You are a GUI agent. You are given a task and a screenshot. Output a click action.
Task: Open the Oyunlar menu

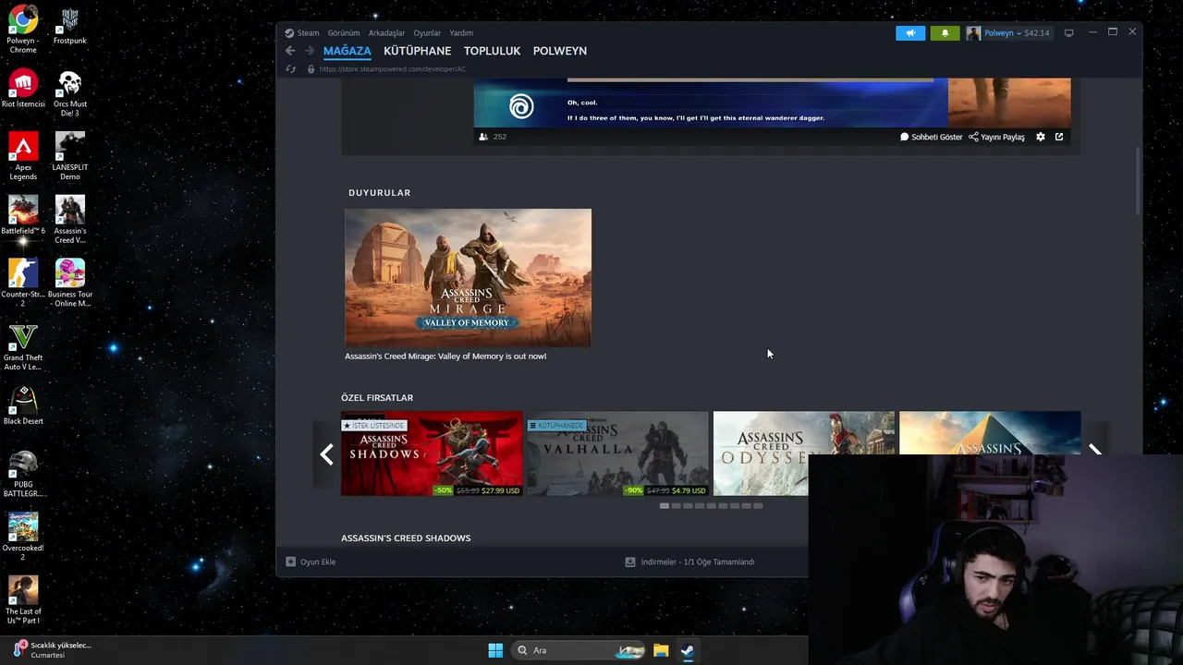click(427, 32)
